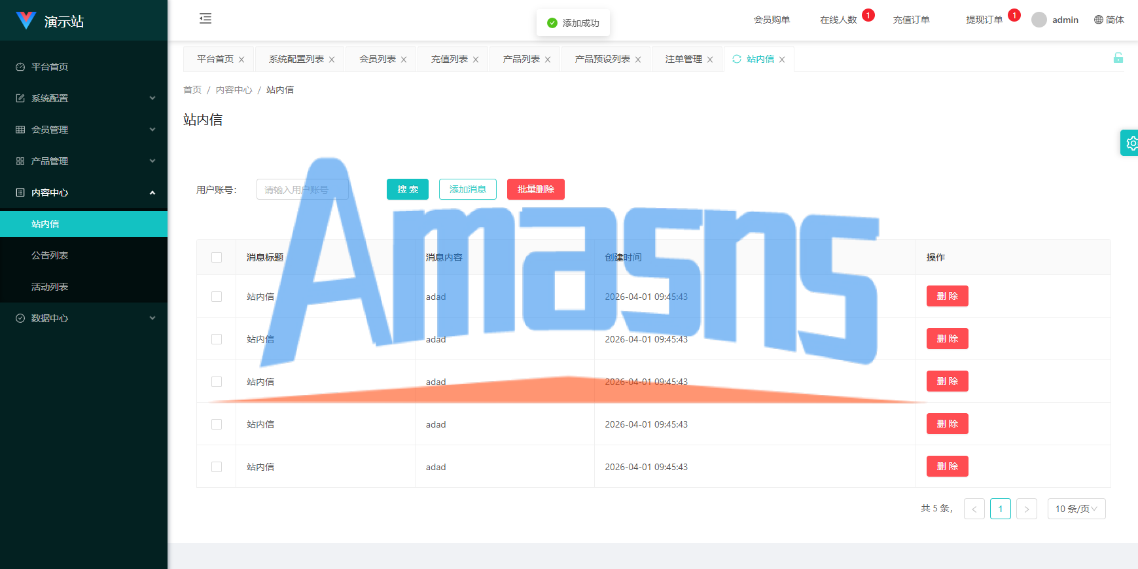The height and width of the screenshot is (569, 1138).
Task: Close the 会员列表 tab
Action: click(x=404, y=60)
